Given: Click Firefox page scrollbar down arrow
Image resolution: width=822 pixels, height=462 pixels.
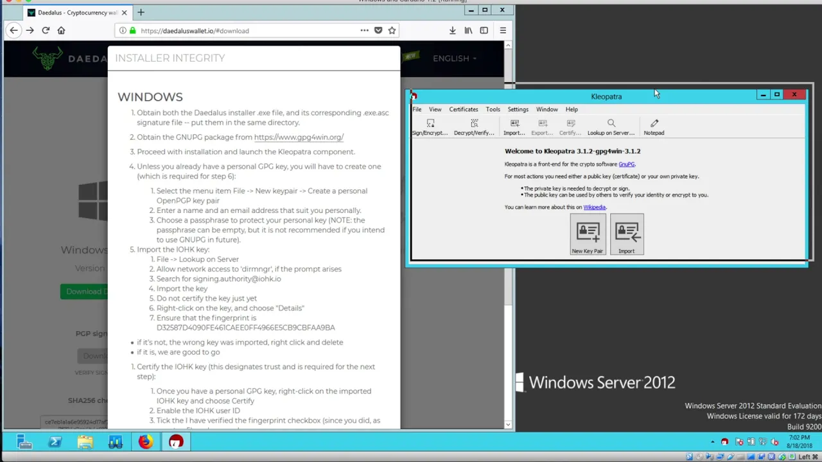Looking at the screenshot, I should (508, 424).
